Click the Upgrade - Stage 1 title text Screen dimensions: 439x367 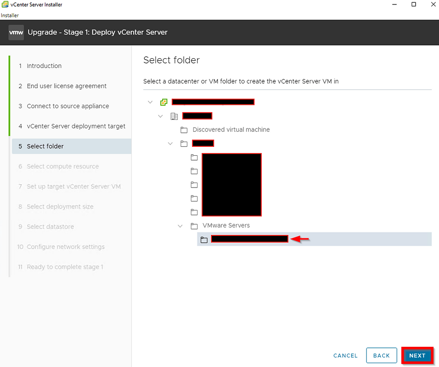pos(98,32)
